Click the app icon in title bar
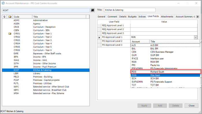Image resolution: width=202 pixels, height=114 pixels. pyautogui.click(x=3, y=3)
